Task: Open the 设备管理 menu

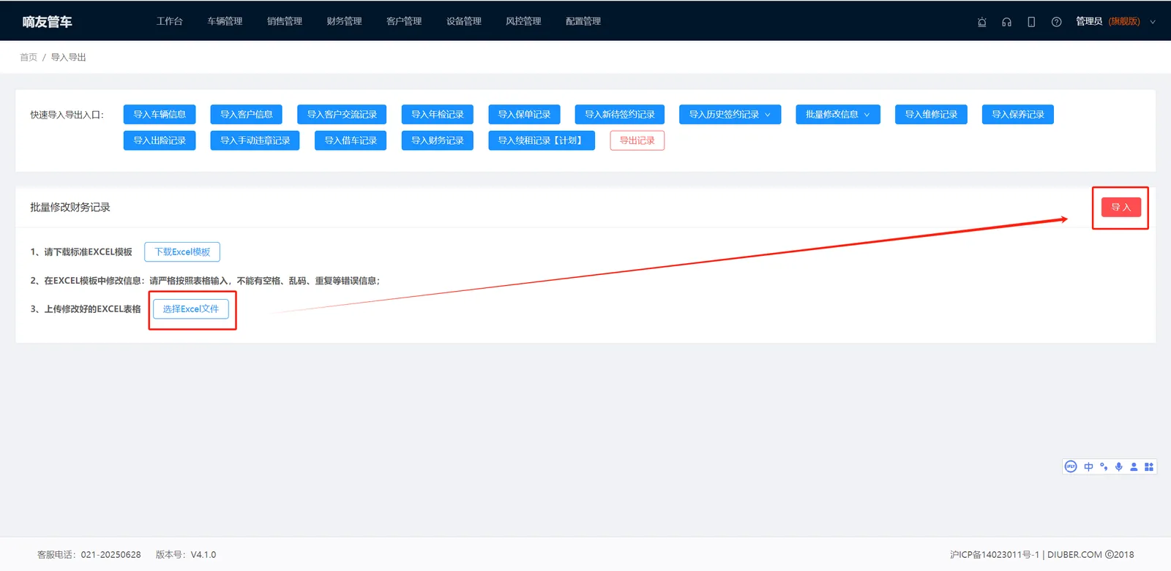Action: 464,21
